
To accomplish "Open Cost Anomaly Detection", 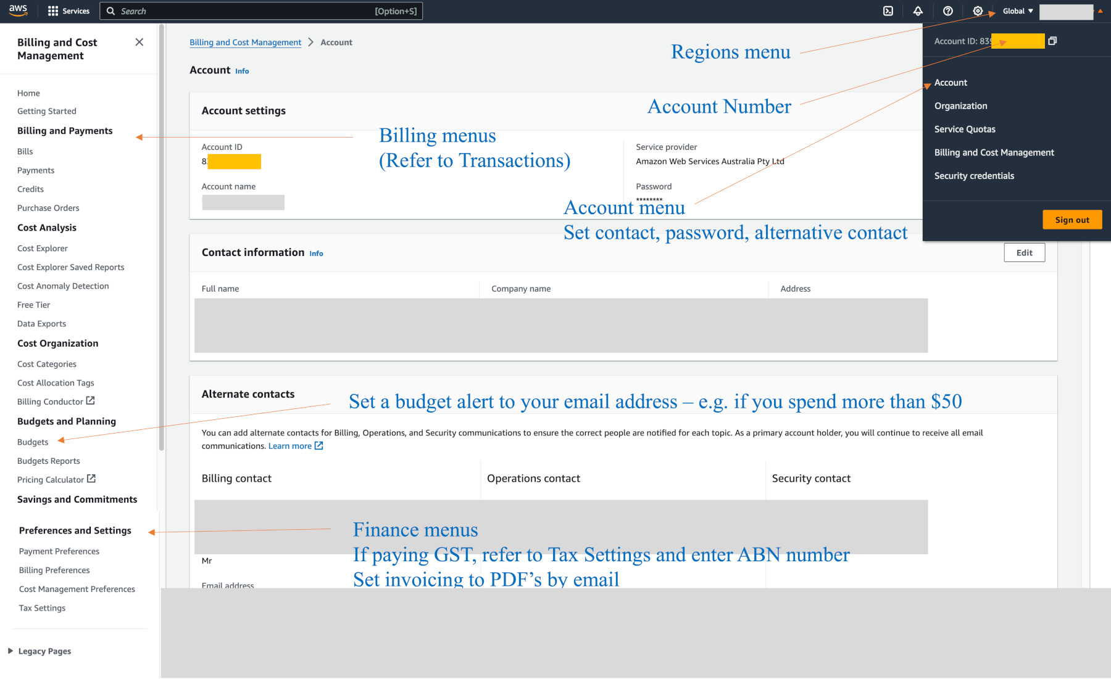I will point(63,286).
